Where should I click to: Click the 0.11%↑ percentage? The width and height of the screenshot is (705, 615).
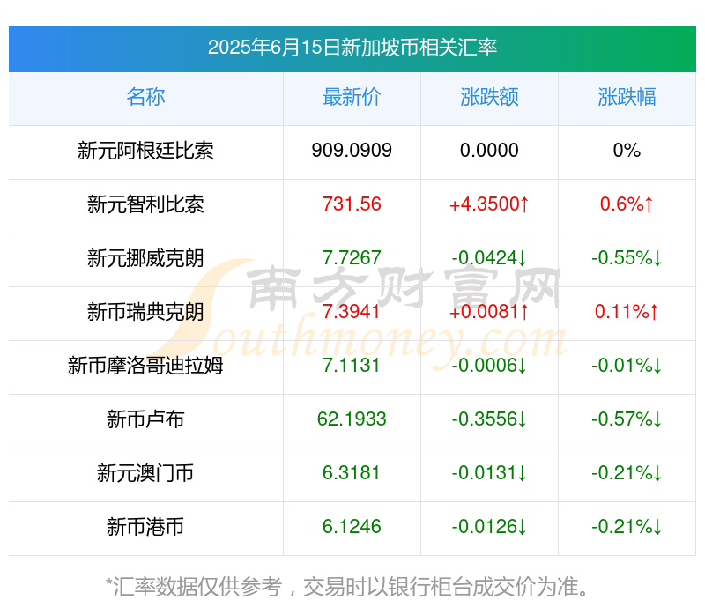(627, 312)
